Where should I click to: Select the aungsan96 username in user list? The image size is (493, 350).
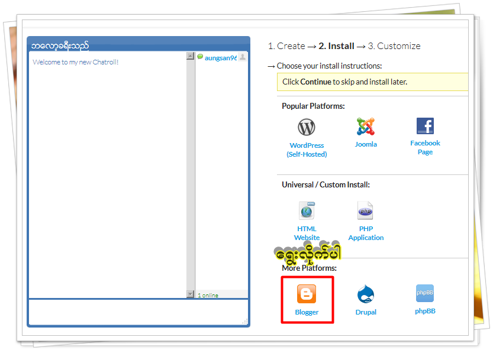221,58
